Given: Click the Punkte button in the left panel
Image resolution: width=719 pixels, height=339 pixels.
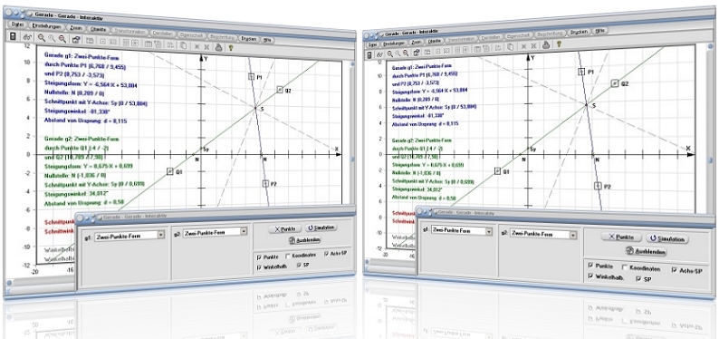Looking at the screenshot, I should (x=284, y=228).
